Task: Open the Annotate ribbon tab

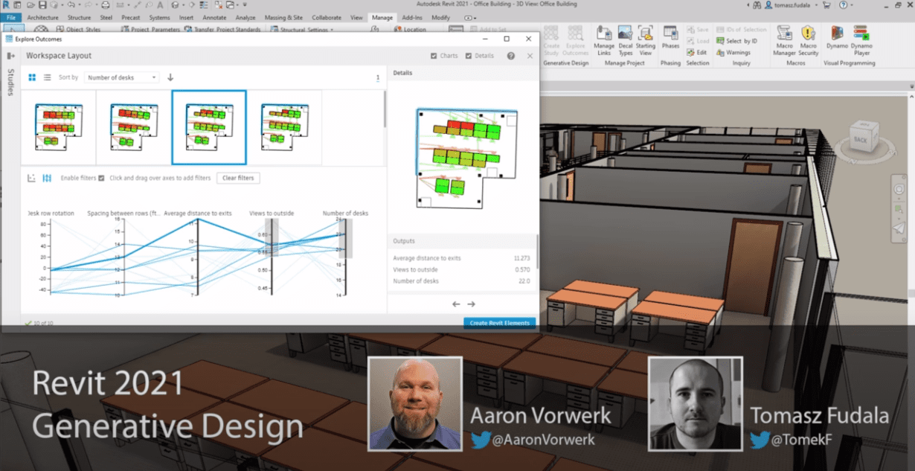Action: point(216,17)
